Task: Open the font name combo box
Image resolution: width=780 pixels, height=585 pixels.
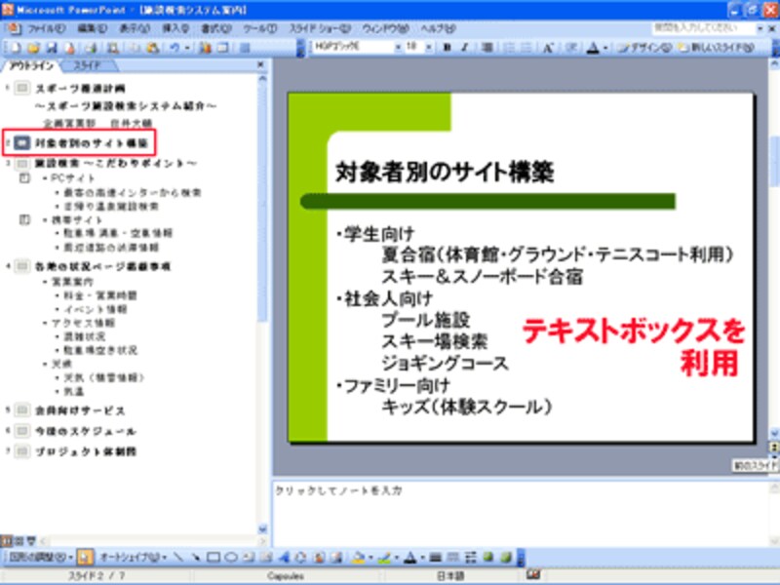Action: (357, 47)
